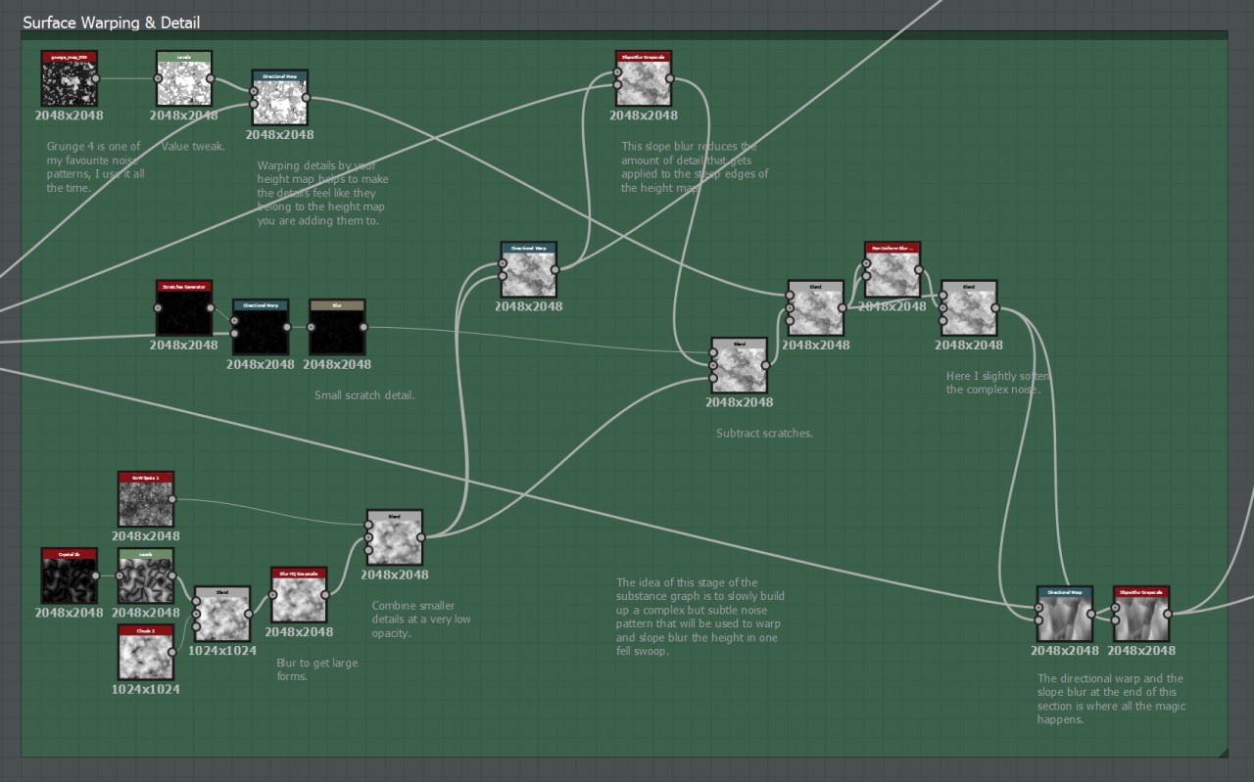The image size is (1254, 782).
Task: Select the Blur node after the scratches warp
Action: click(337, 328)
